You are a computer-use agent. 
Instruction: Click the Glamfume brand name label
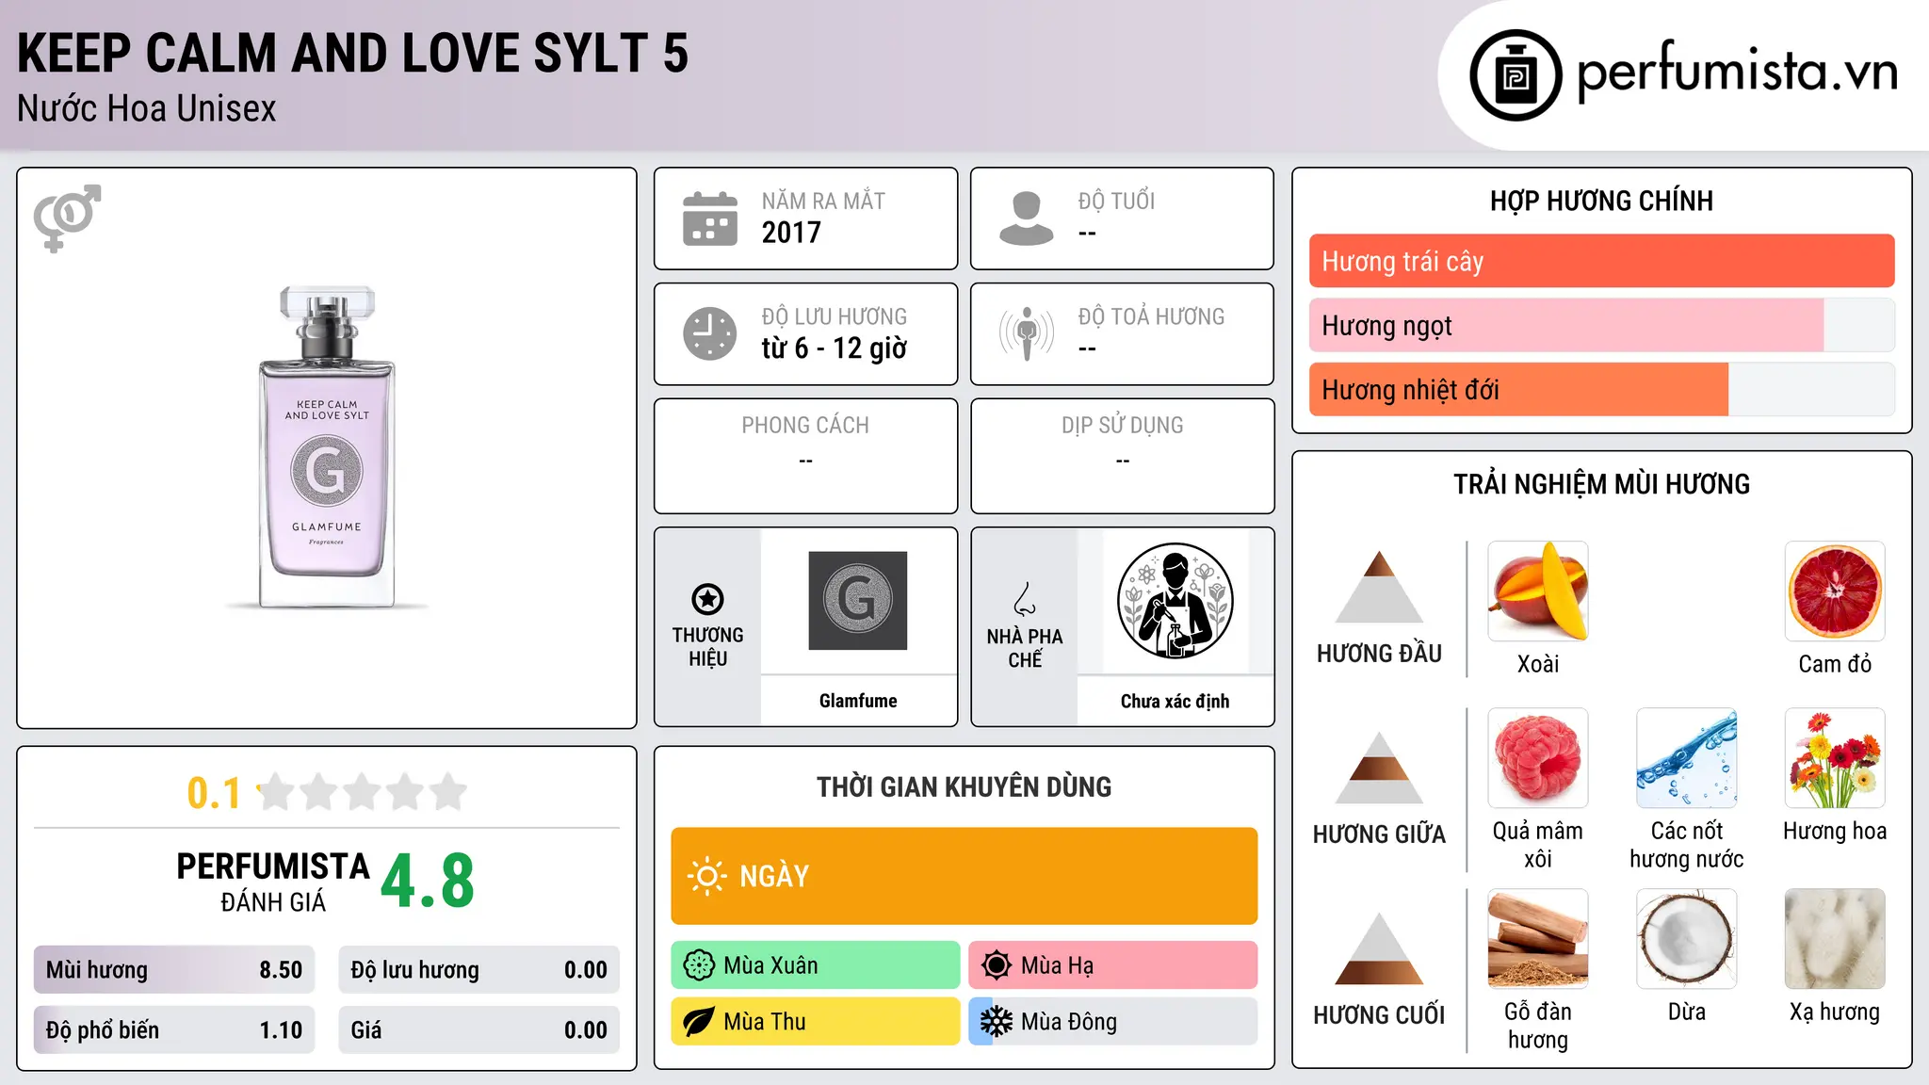(x=858, y=701)
